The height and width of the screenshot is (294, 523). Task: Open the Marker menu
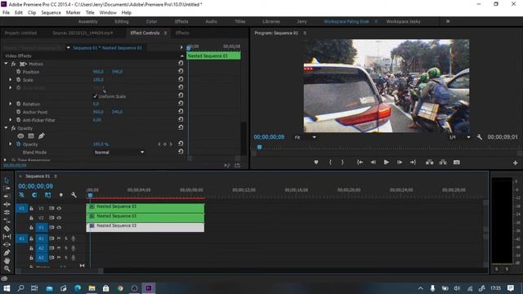[x=73, y=13]
